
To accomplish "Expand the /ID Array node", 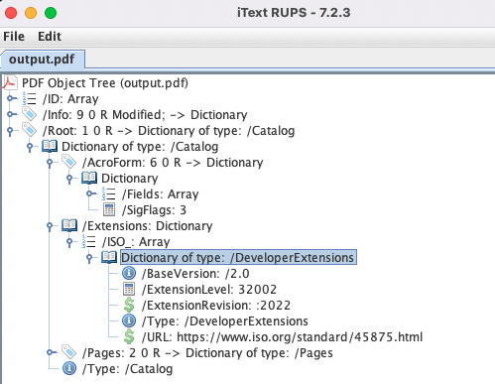I will tap(12, 98).
